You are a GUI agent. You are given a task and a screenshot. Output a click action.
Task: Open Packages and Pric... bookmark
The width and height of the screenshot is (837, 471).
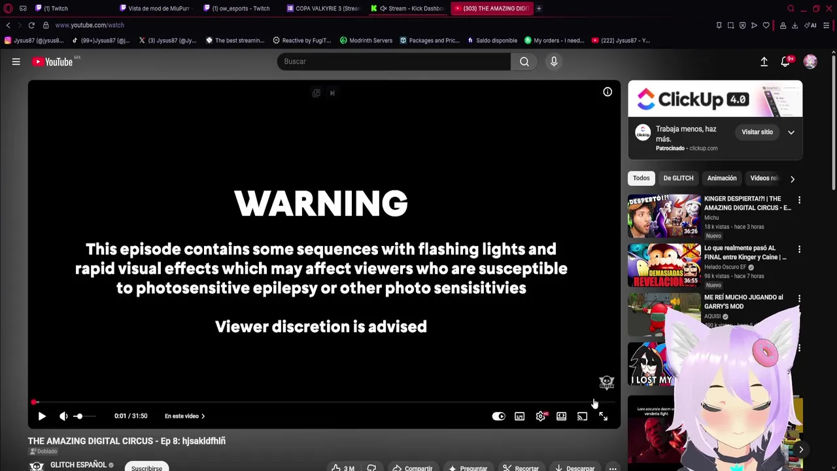click(430, 41)
